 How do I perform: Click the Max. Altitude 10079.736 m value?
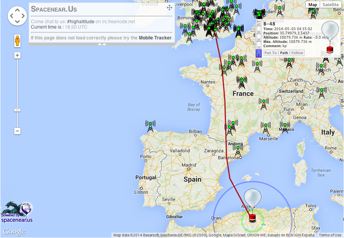click(x=300, y=42)
